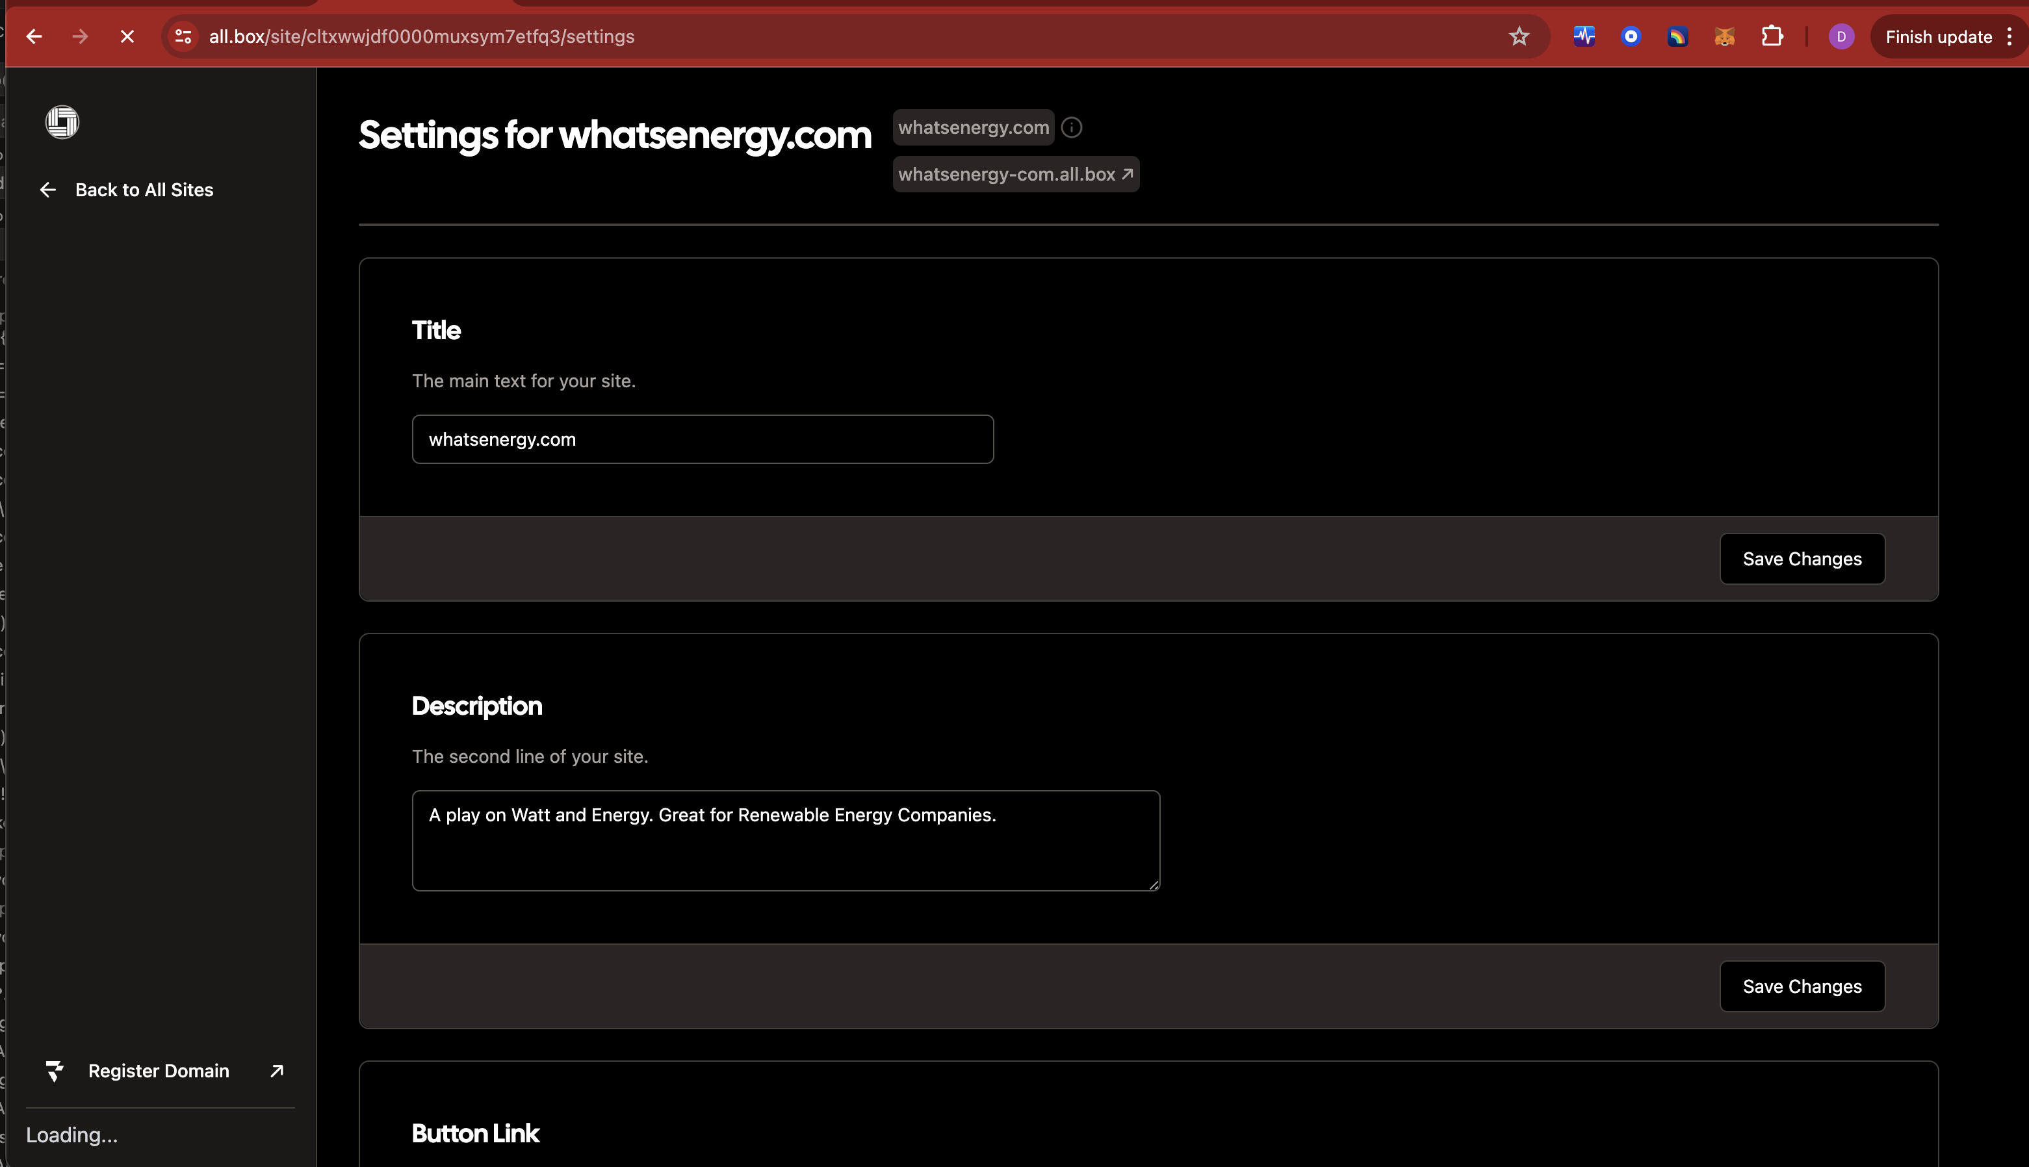Open the whatsenergy-com.all.box external link

pyautogui.click(x=1016, y=174)
